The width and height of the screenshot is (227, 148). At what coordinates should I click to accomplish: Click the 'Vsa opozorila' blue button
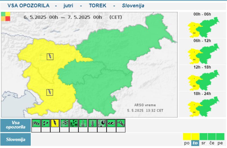(15, 125)
